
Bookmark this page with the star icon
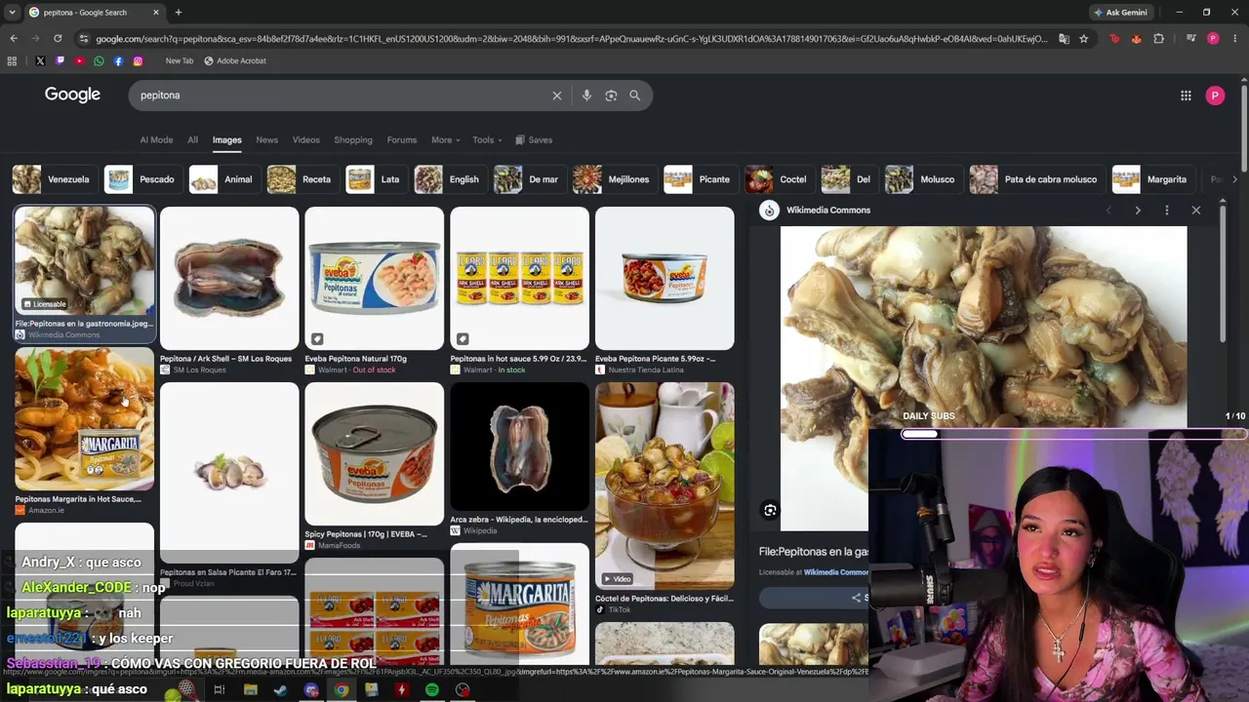[x=1083, y=39]
